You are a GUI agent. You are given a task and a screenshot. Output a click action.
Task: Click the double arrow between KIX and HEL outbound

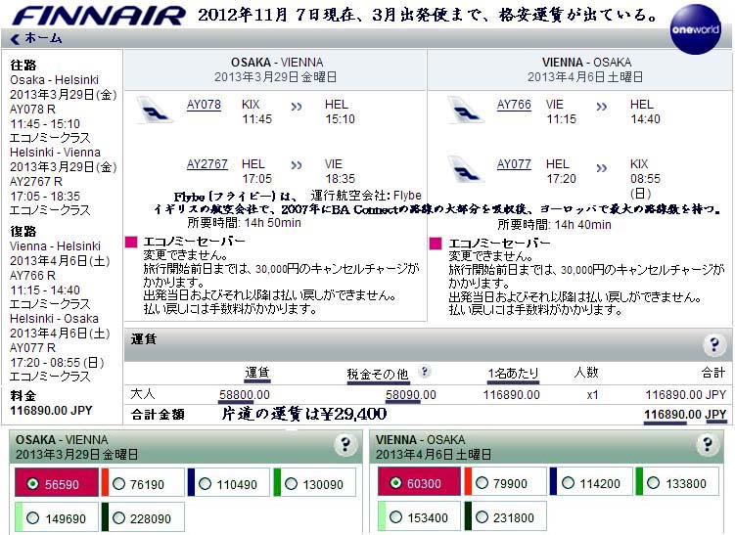pos(297,107)
